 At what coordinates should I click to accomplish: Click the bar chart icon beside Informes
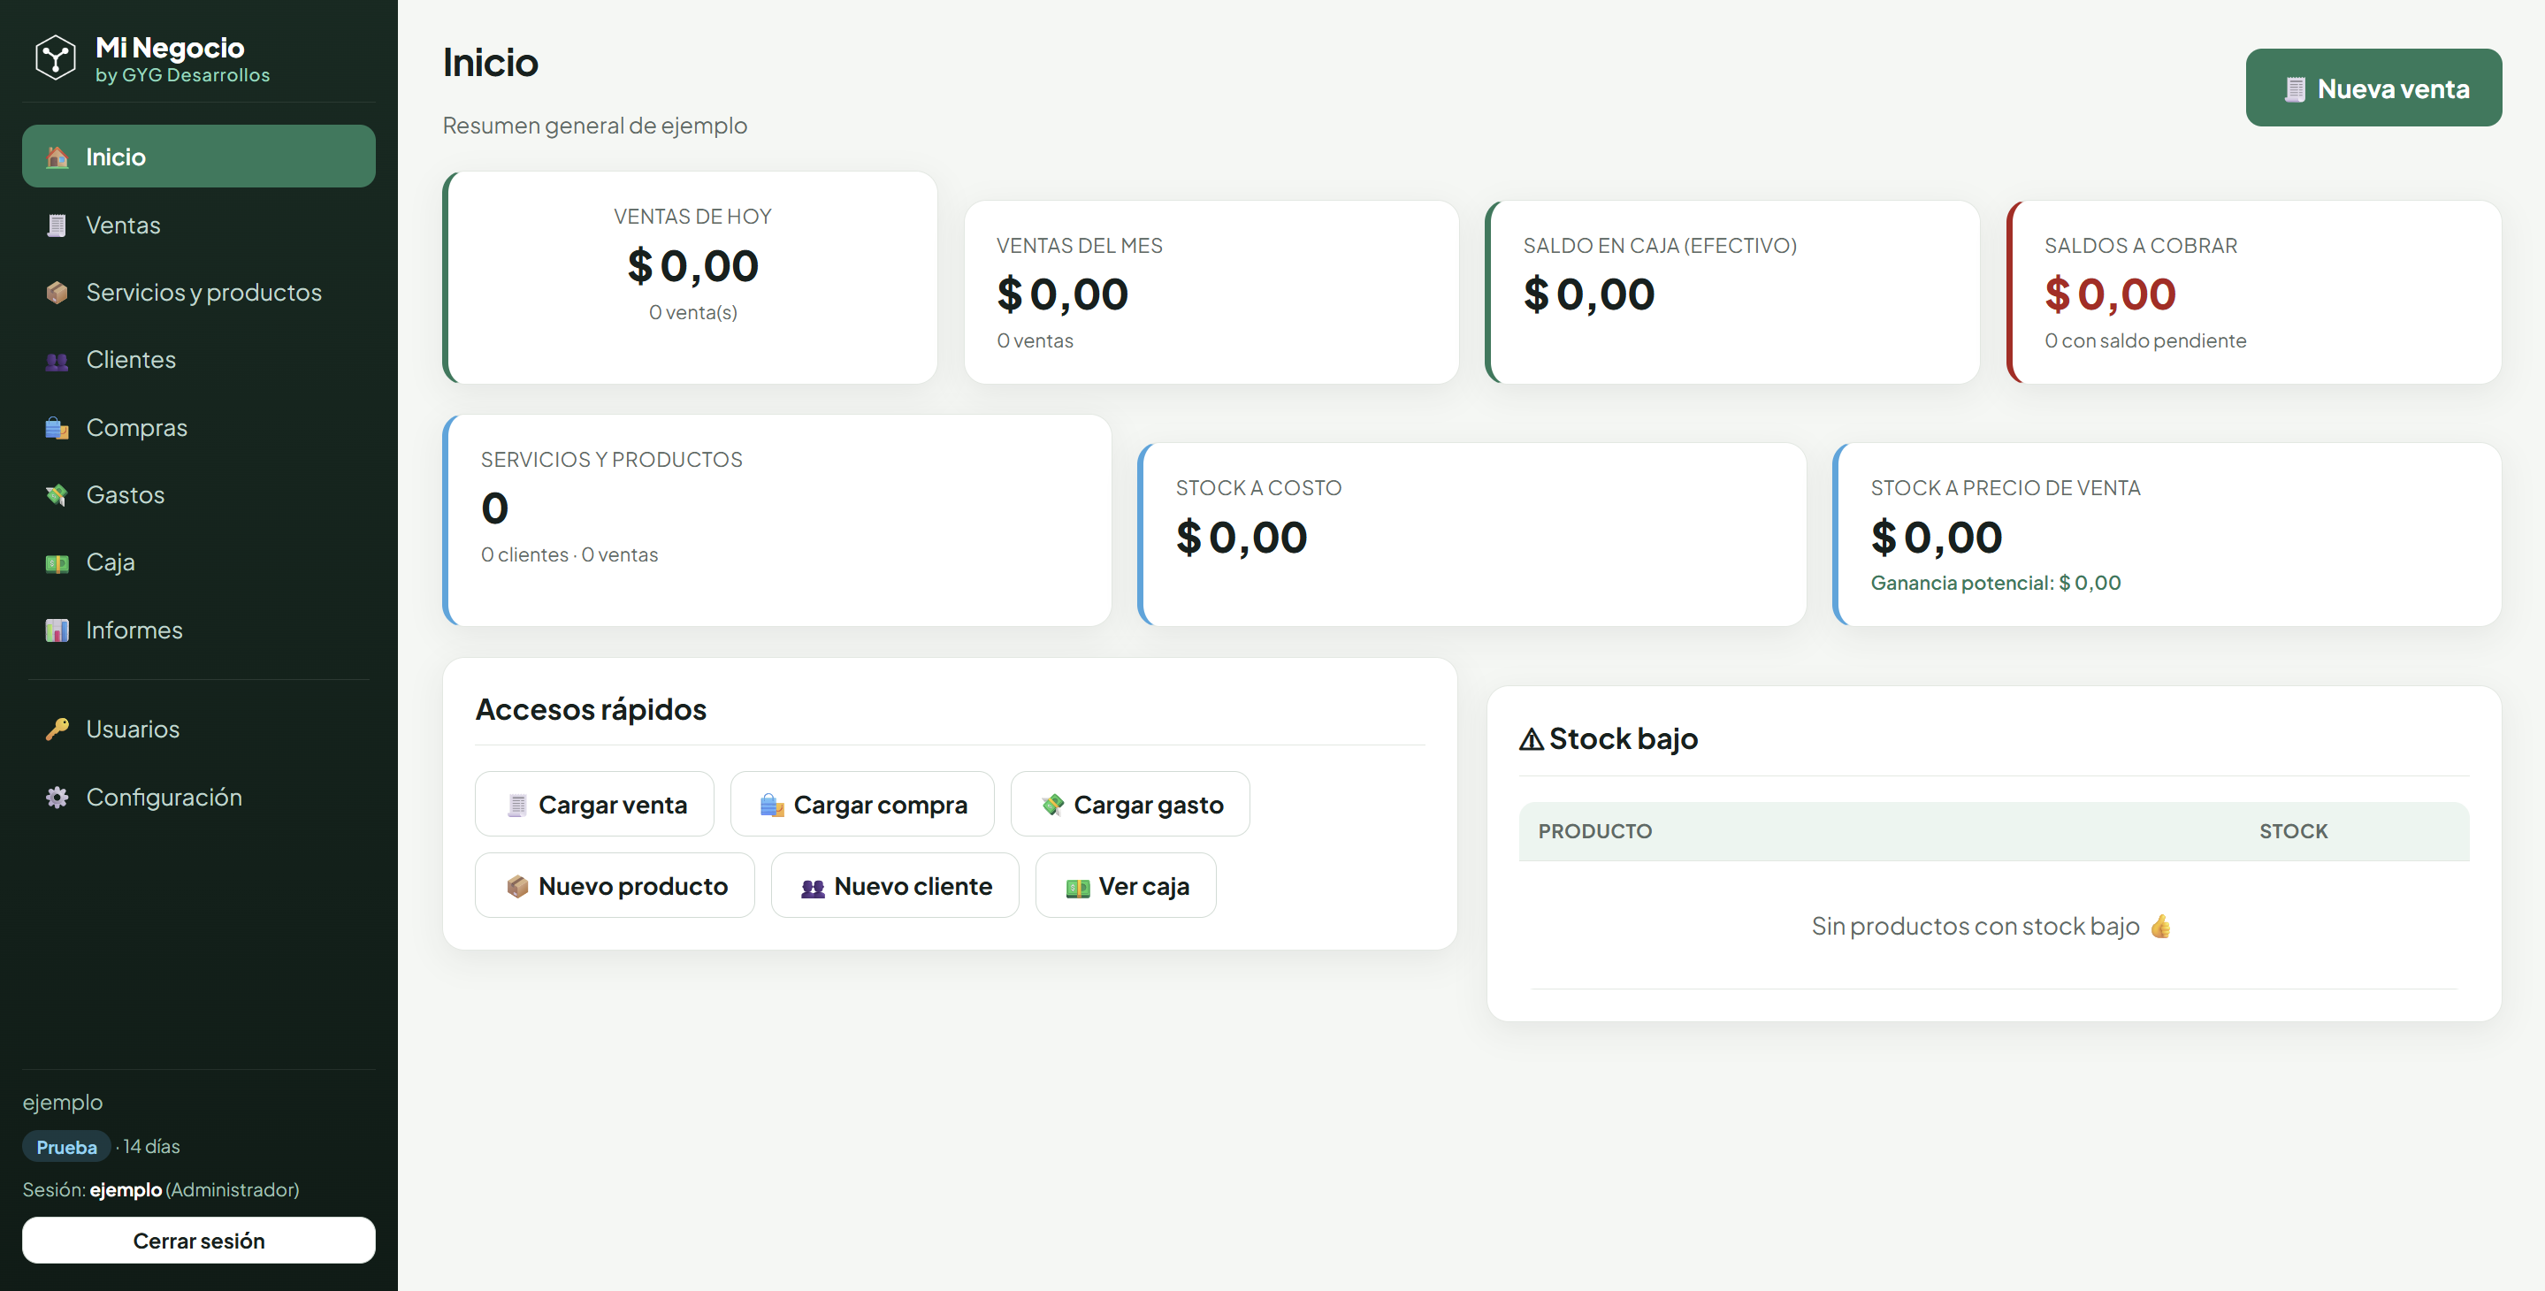click(57, 630)
